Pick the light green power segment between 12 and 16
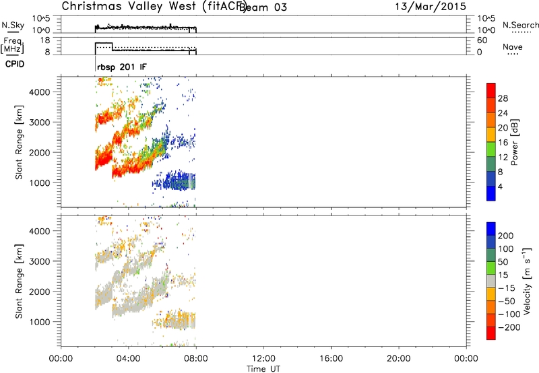This screenshot has height=373, width=539. pyautogui.click(x=491, y=149)
